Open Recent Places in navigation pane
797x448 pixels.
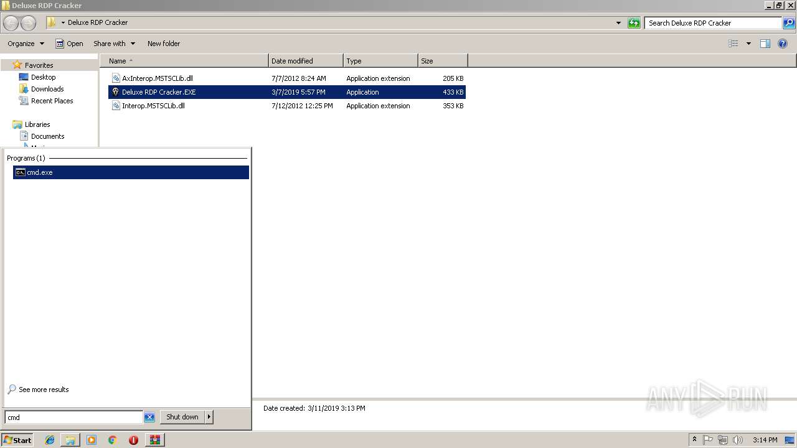(52, 101)
